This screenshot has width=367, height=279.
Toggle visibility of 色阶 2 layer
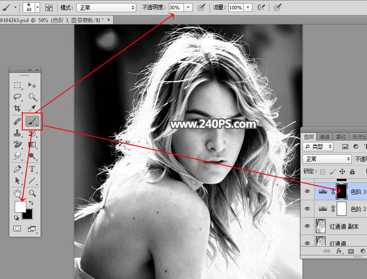[307, 209]
